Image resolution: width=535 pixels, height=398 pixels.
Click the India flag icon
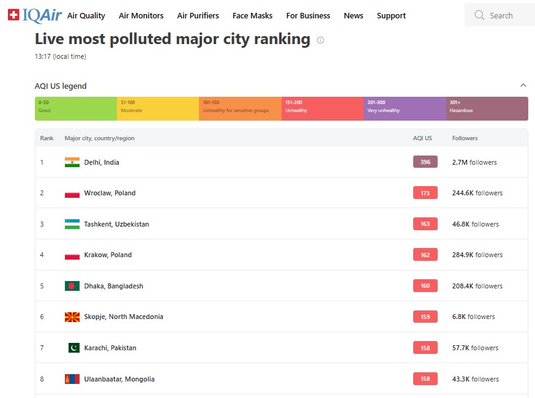click(72, 162)
